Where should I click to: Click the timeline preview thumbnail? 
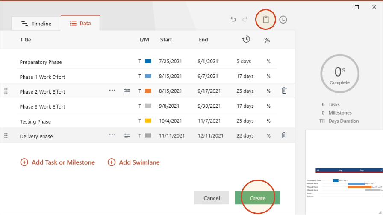[344, 172]
